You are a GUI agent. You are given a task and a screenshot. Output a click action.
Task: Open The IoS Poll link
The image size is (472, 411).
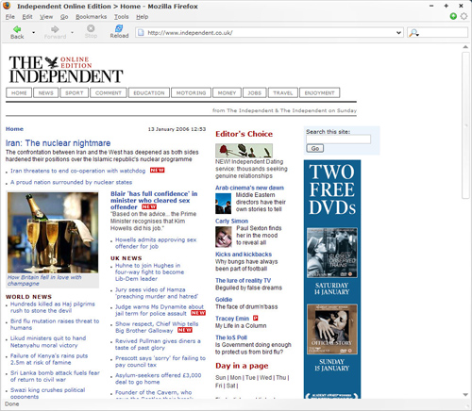[231, 337]
